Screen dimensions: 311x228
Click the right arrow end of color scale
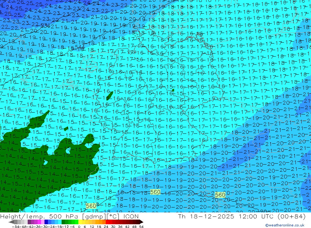[x=142, y=222]
